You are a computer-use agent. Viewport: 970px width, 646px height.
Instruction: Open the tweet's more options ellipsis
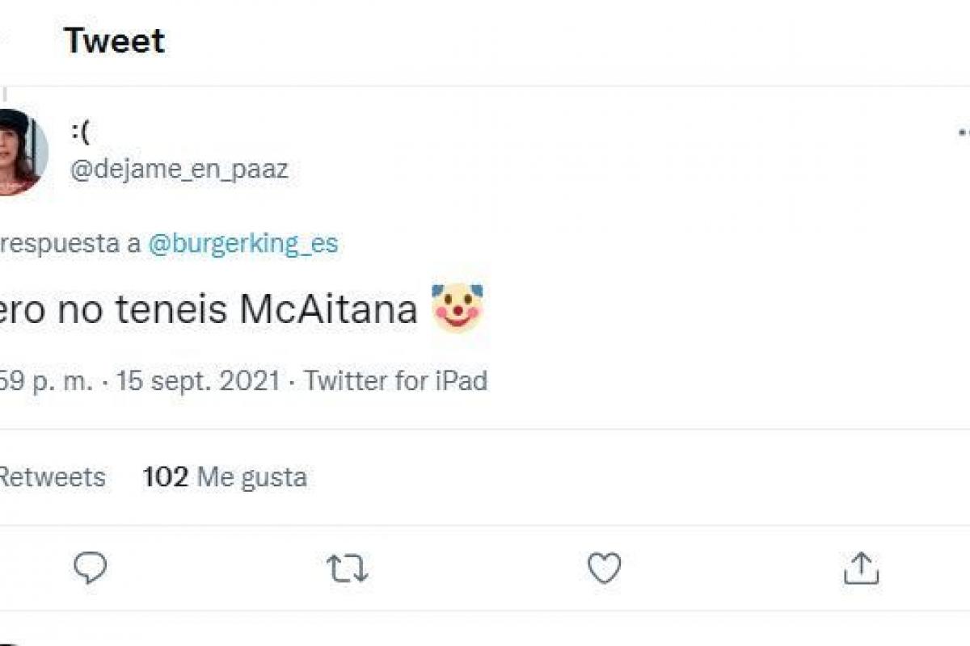(x=964, y=132)
